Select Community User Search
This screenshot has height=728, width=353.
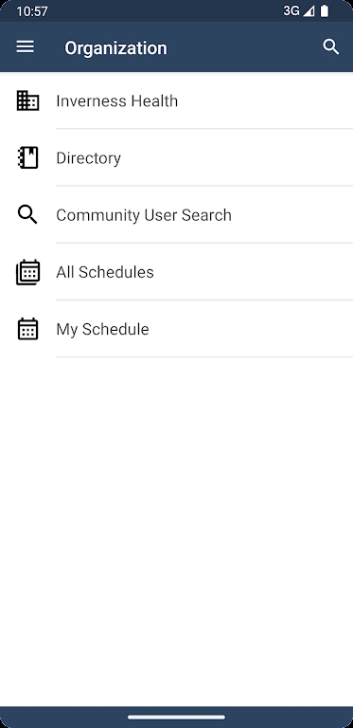tap(176, 215)
